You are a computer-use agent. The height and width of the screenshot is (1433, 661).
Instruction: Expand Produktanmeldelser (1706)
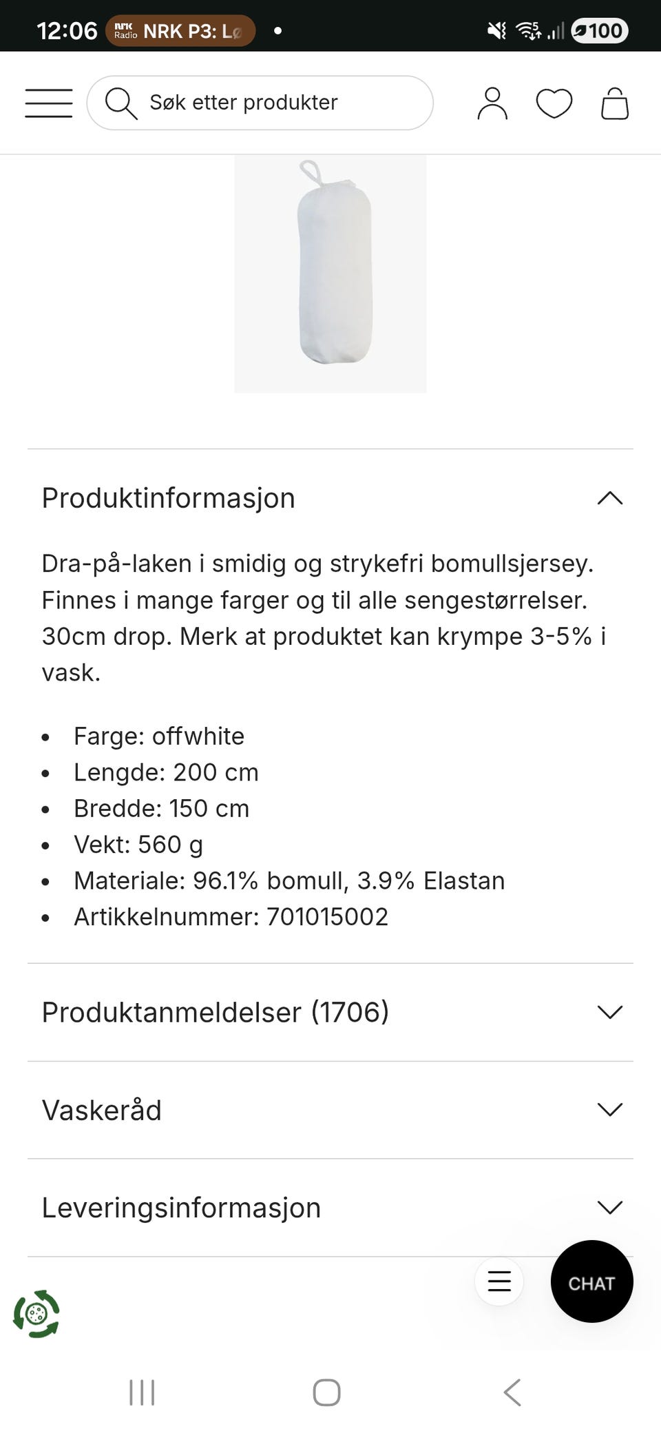330,1012
